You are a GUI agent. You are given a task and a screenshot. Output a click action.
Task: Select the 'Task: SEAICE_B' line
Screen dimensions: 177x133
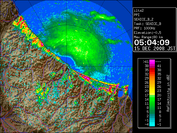click(x=147, y=24)
